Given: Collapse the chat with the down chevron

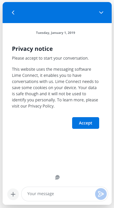Looking at the screenshot, I should 101,13.
